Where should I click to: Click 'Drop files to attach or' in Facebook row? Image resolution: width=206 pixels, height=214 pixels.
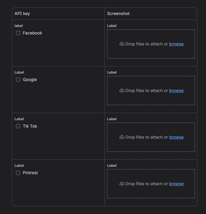[x=147, y=44]
